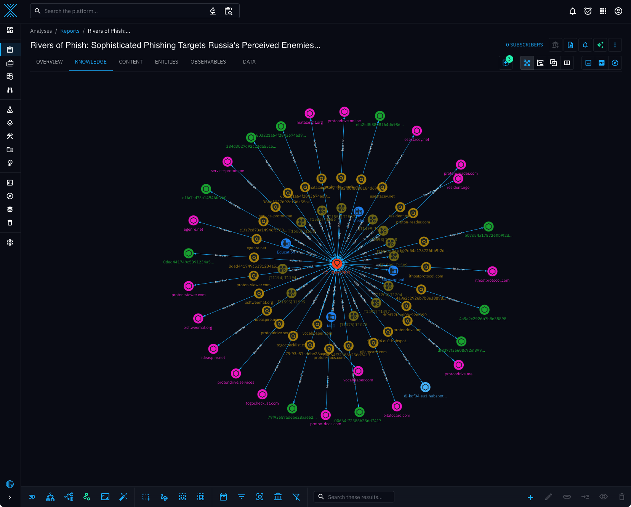Toggle the subscription bell in the report header
631x507 pixels.
(585, 45)
